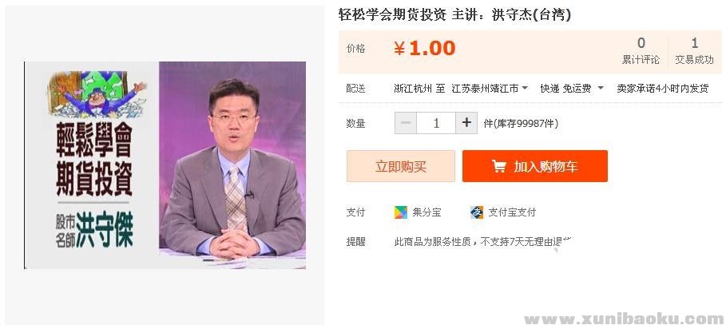Click the product video thumbnail of the presenter
726x329 pixels.
(x=232, y=164)
